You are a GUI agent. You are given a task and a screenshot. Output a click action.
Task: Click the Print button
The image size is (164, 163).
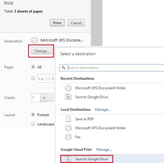pyautogui.click(x=57, y=23)
